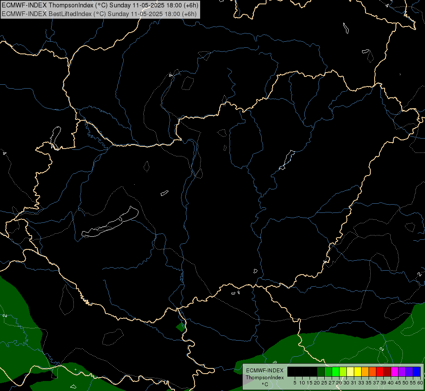Screen dimensions: 425x391
Task: Click legend tick value 5
Action: pos(295,383)
